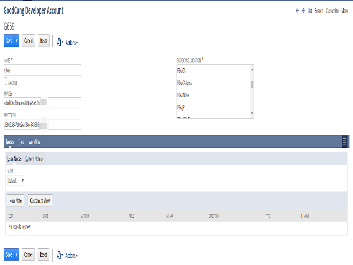
Task: Open the List link in header
Action: (310, 11)
